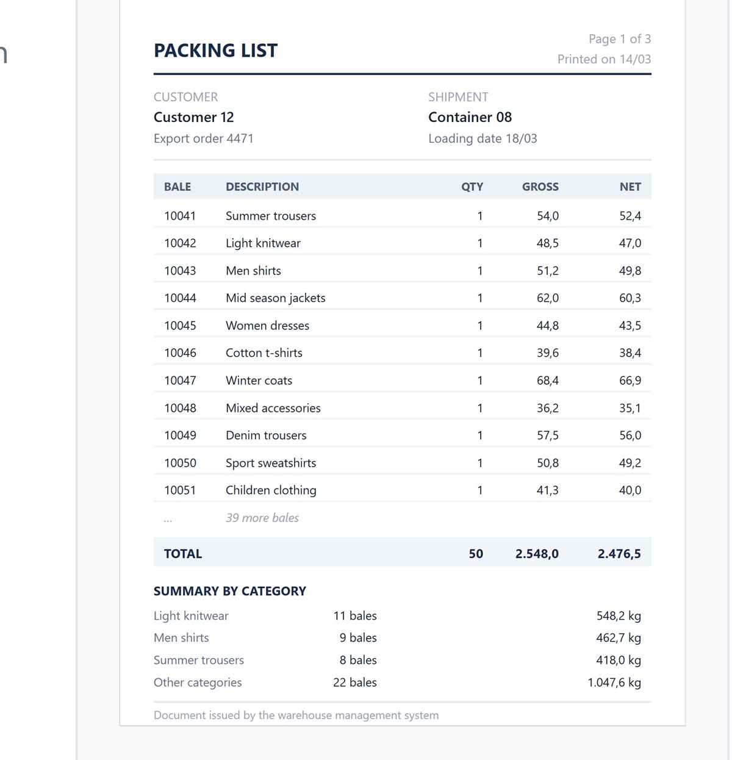Select bale number 10043
The image size is (732, 760).
coord(180,271)
